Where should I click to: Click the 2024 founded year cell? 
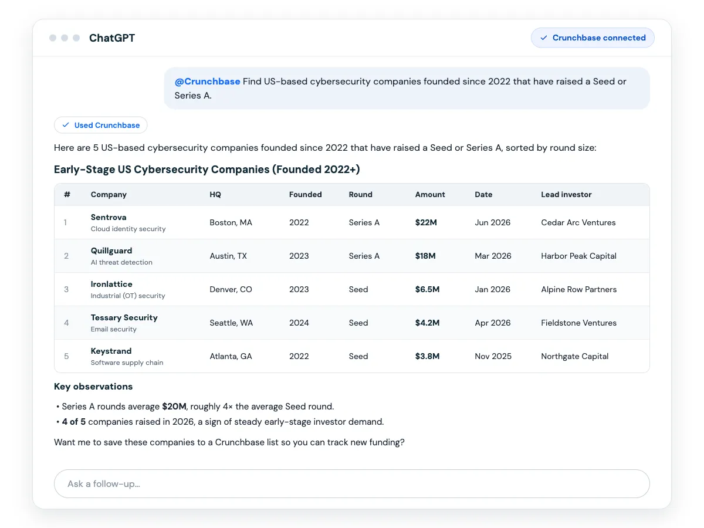click(299, 323)
